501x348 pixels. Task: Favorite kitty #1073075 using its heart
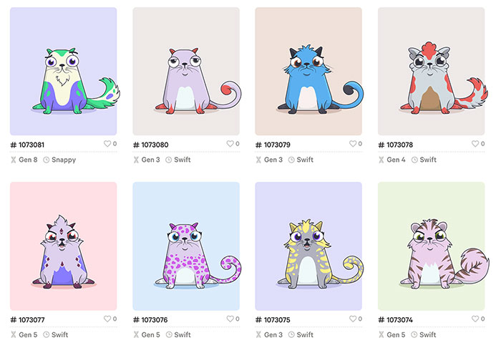[x=353, y=319]
